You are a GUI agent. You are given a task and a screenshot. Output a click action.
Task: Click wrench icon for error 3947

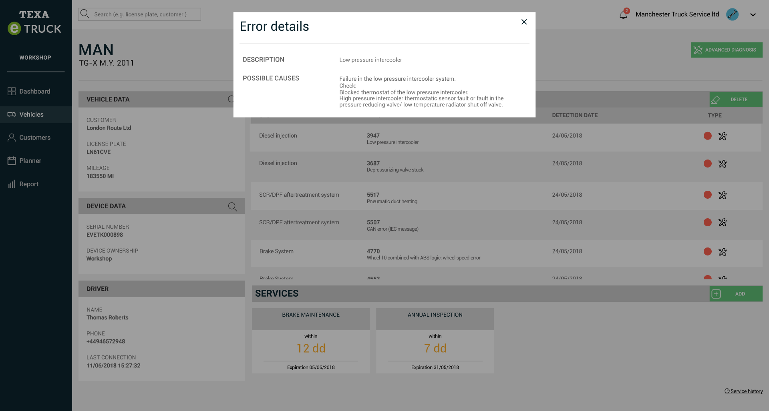[x=723, y=136]
